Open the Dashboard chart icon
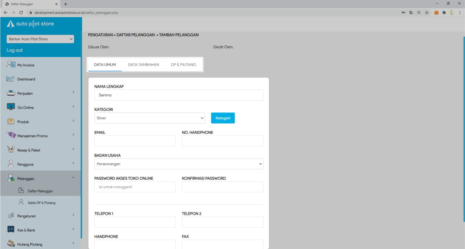465x249 pixels. [11, 79]
